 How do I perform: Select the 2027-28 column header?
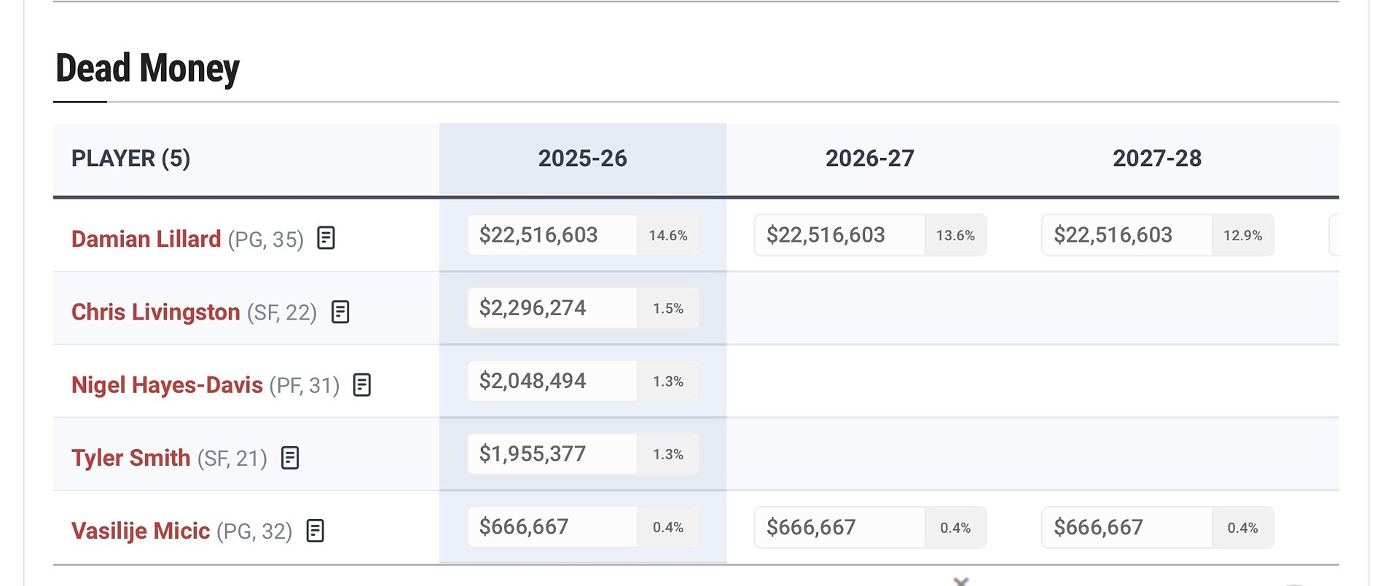[1156, 158]
